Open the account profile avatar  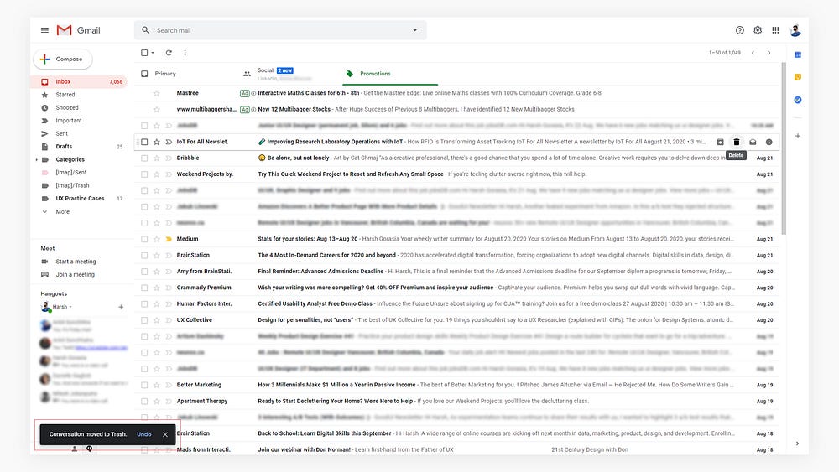click(x=795, y=30)
